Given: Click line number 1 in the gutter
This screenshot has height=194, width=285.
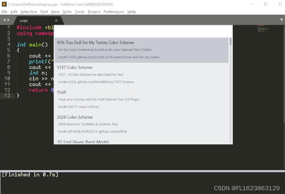Looking at the screenshot, I should coord(9,28).
